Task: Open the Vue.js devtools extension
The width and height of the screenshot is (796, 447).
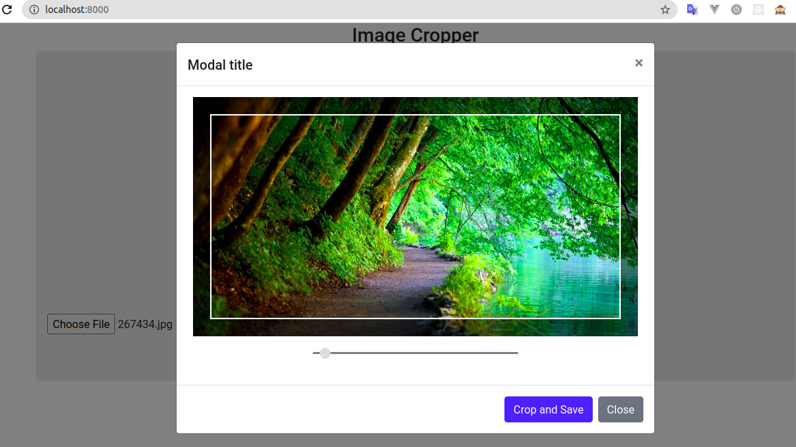Action: 714,10
